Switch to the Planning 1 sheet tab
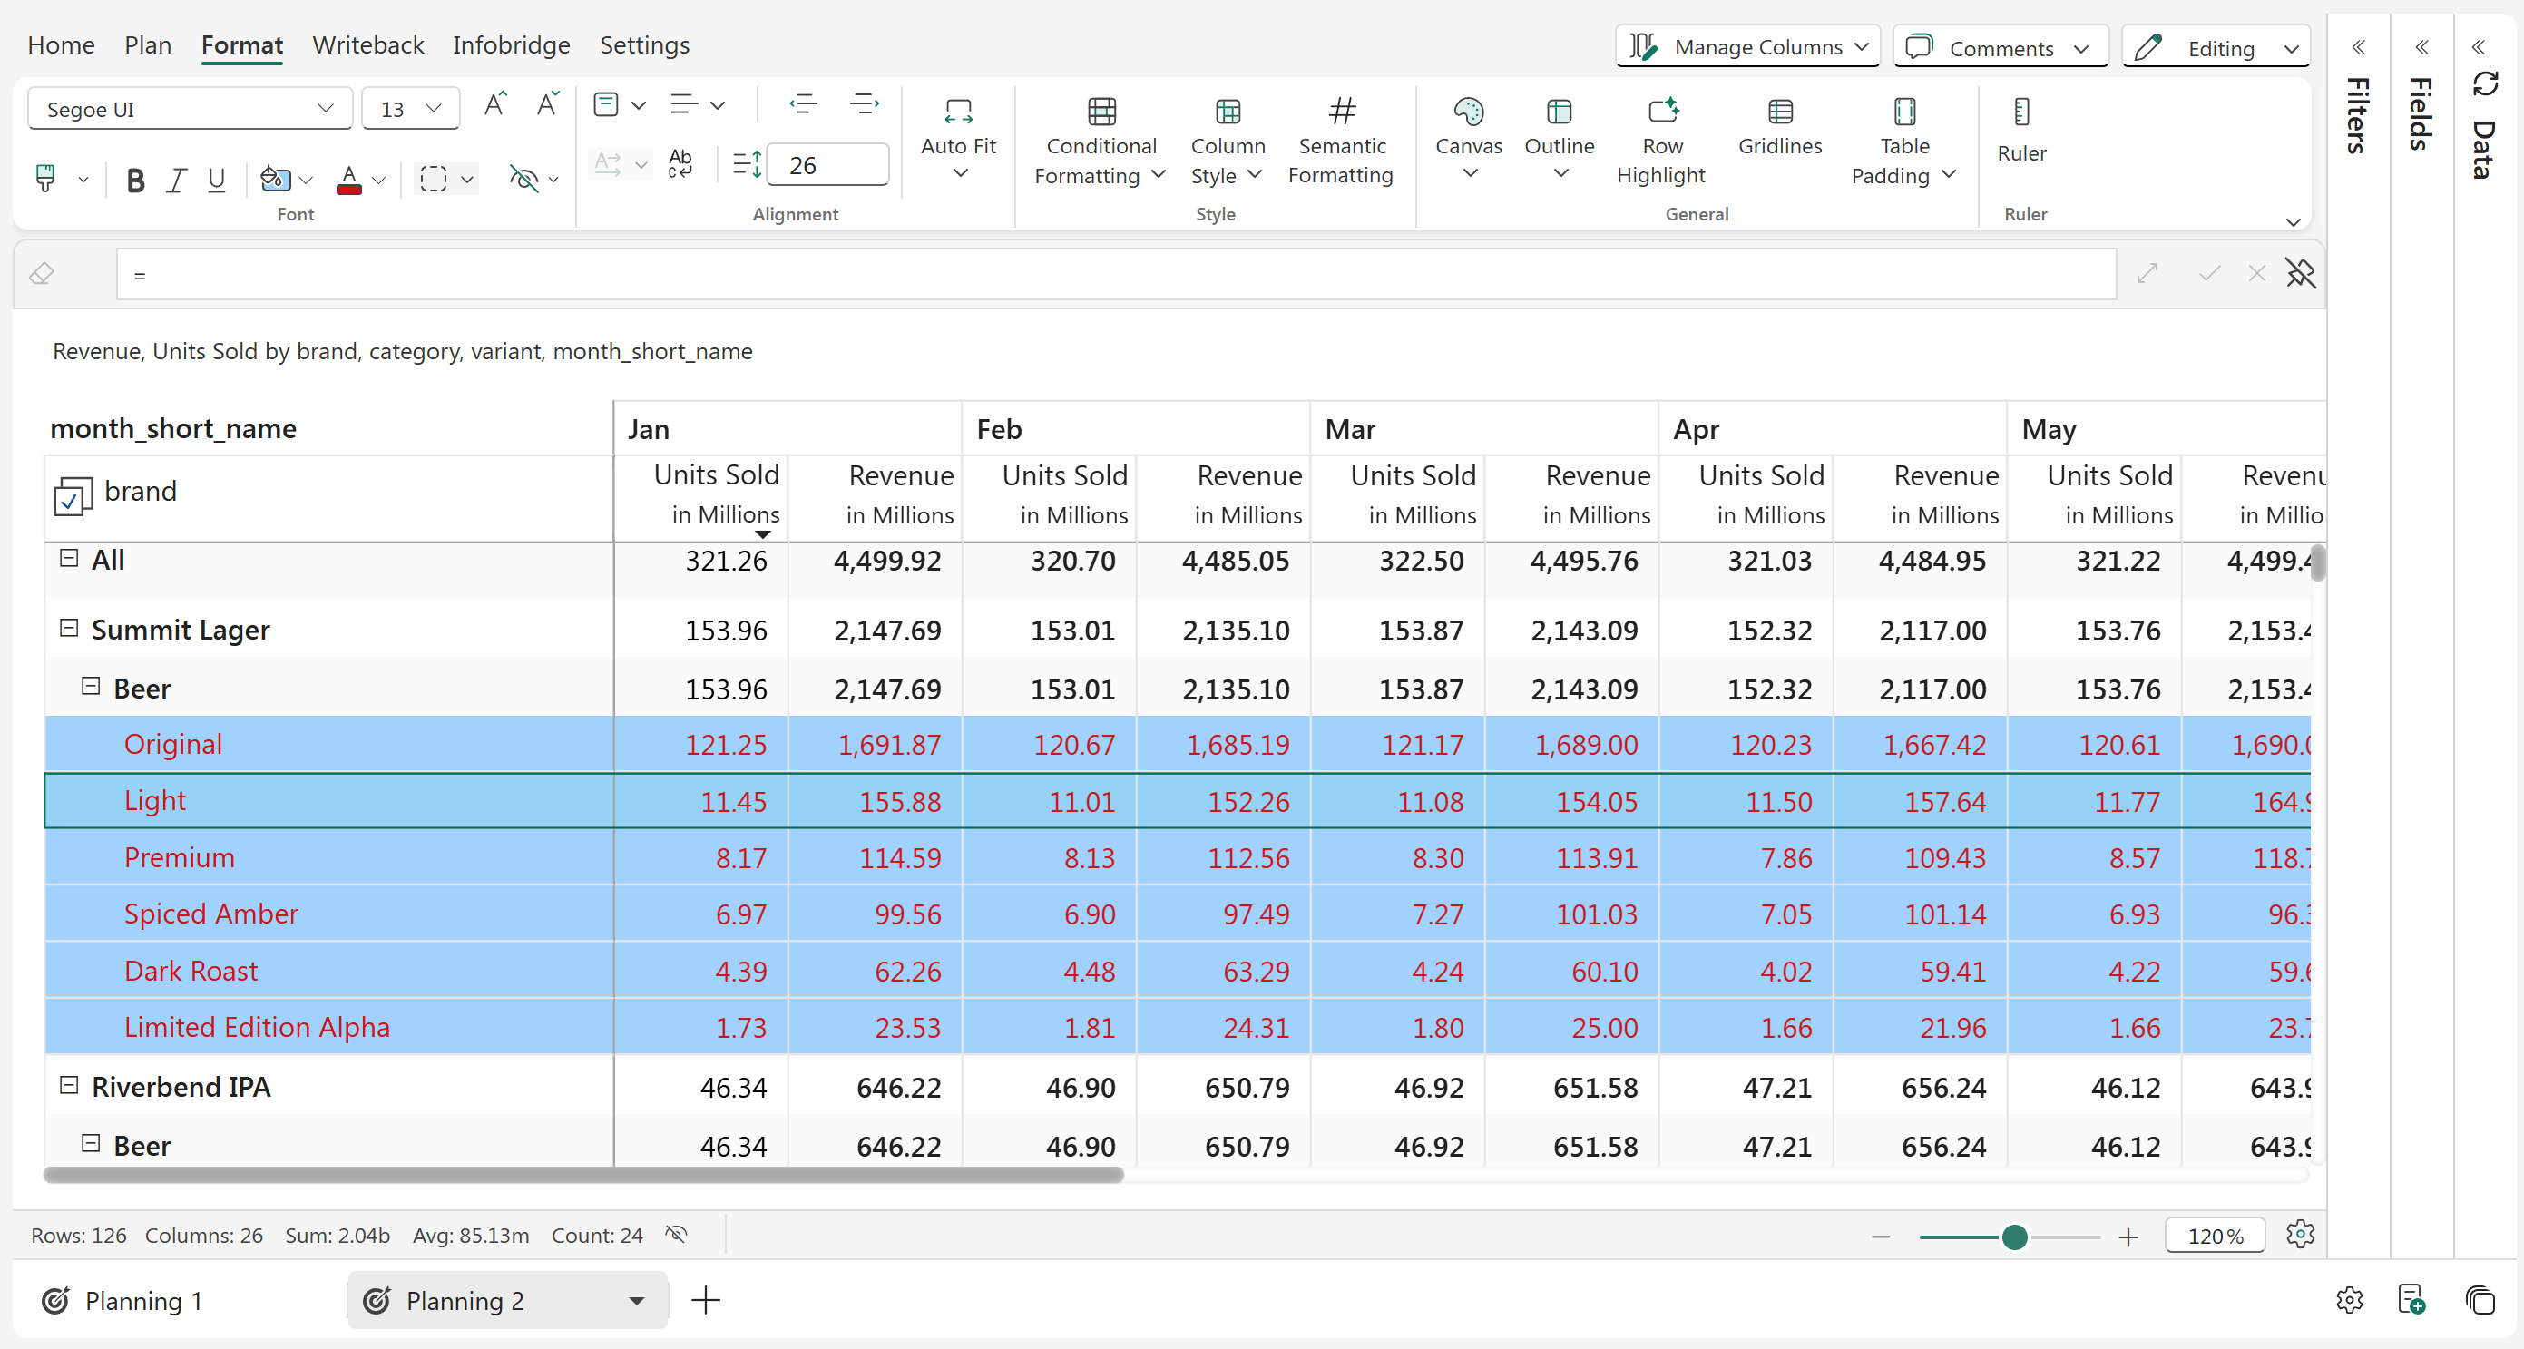Viewport: 2524px width, 1349px height. point(143,1300)
